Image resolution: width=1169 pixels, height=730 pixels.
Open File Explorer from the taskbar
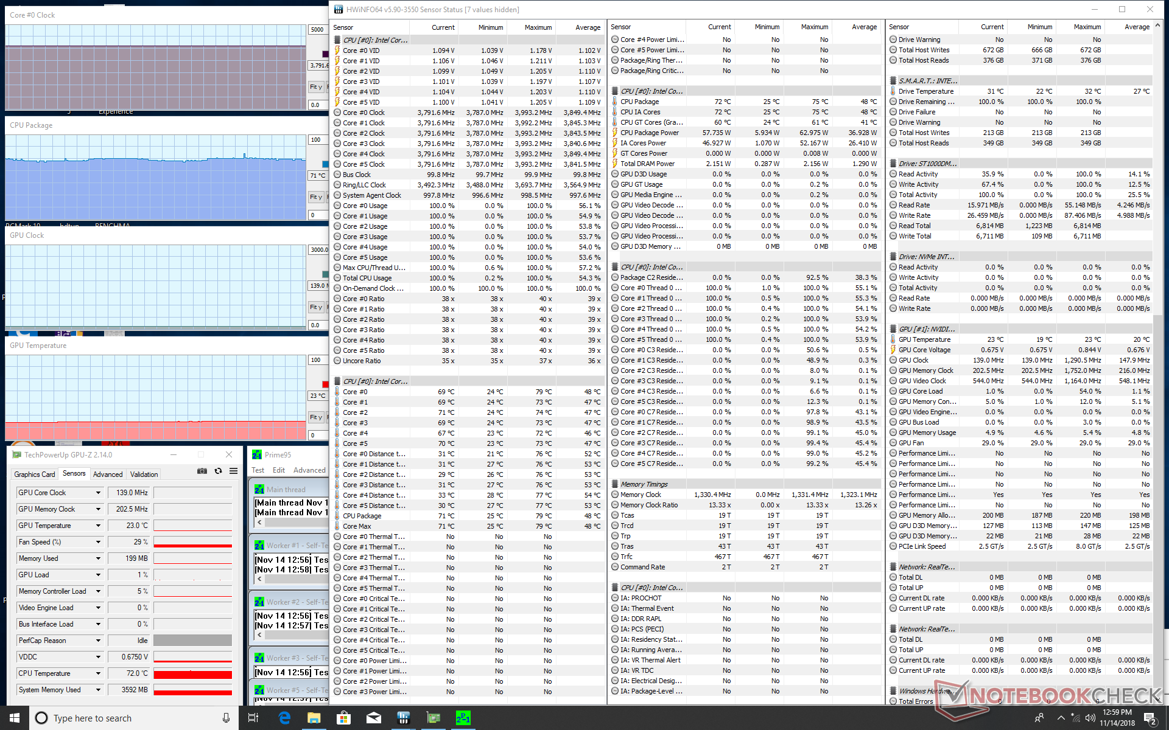314,718
